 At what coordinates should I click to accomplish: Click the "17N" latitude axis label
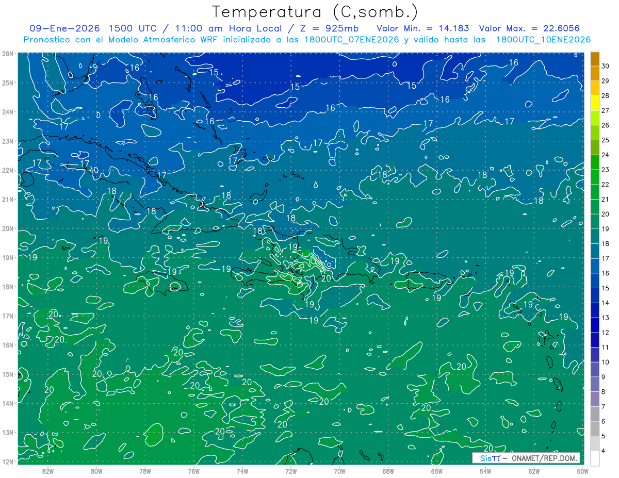click(7, 316)
